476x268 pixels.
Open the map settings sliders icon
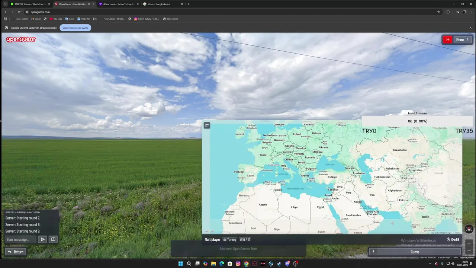207,125
